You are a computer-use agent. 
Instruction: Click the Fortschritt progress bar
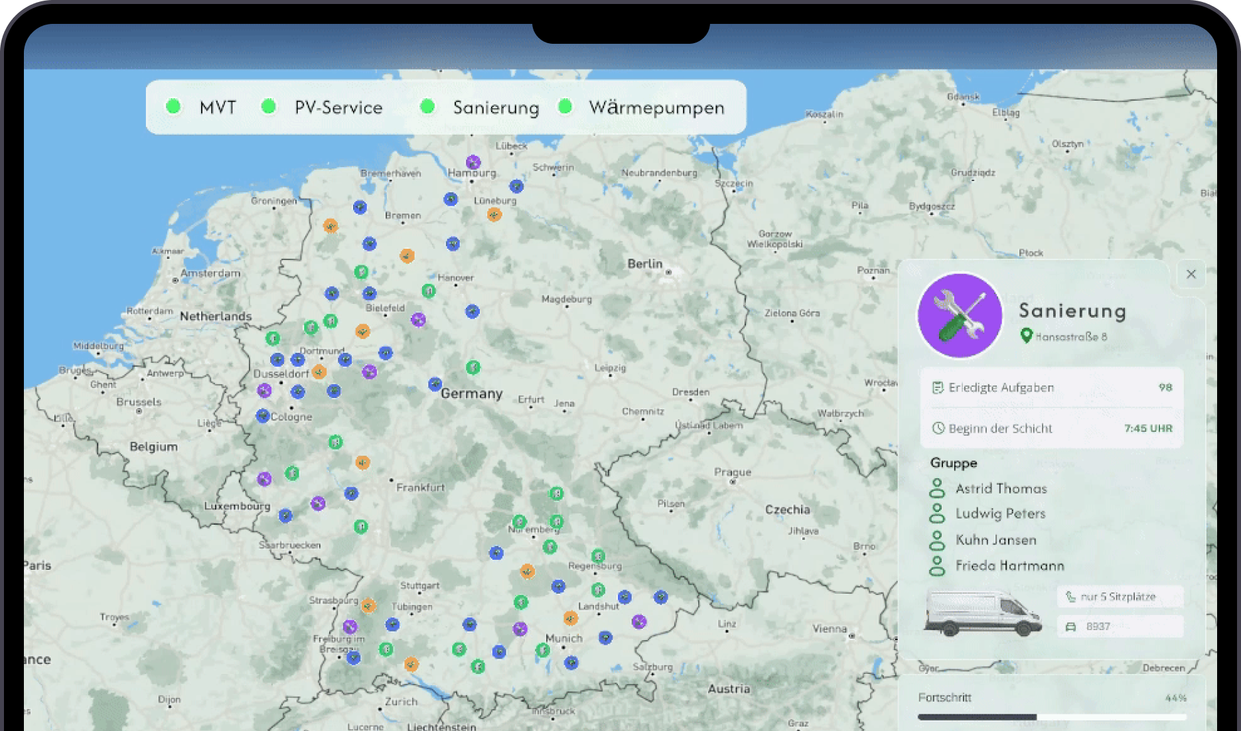(x=1051, y=717)
